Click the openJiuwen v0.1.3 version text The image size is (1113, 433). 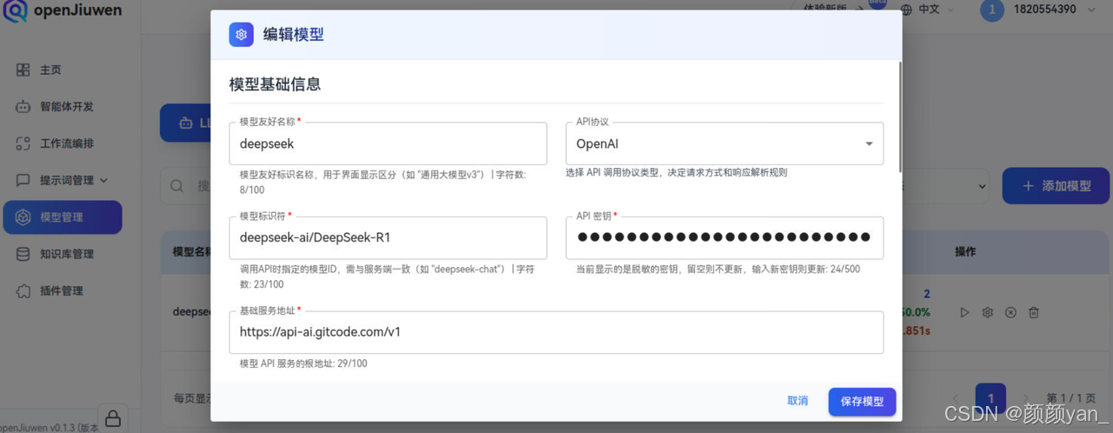tap(50, 428)
